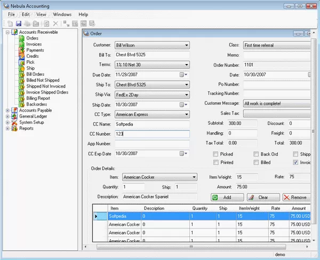Click the Quantity field in Order Details
This screenshot has width=320, height=260.
coord(133,187)
